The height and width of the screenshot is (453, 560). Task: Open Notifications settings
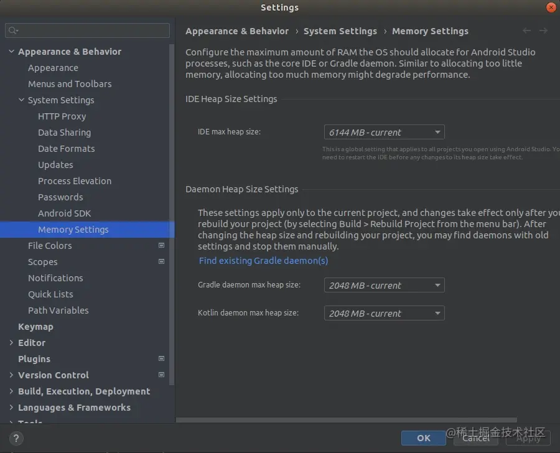56,278
